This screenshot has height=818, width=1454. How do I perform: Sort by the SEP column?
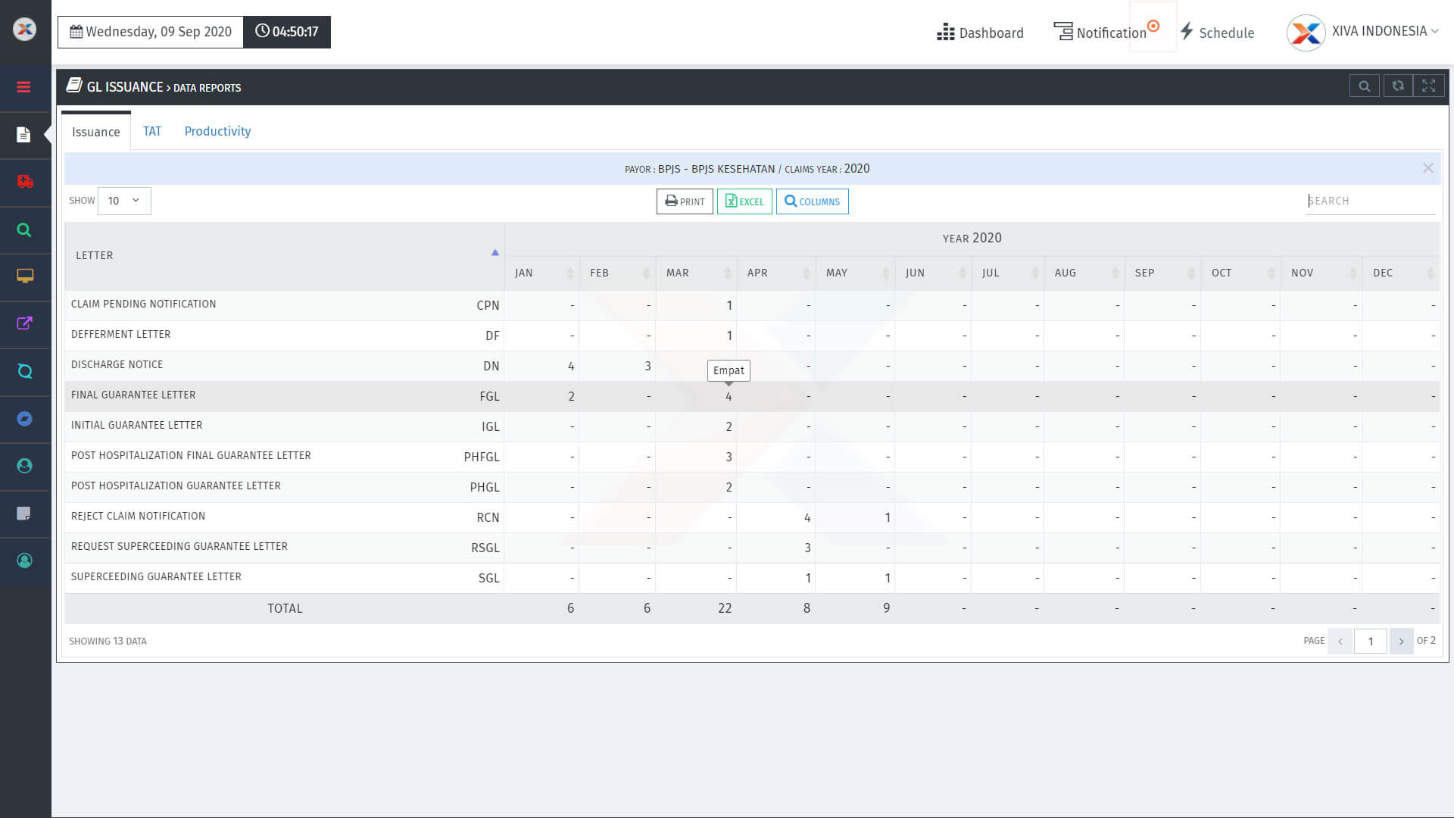point(1163,273)
